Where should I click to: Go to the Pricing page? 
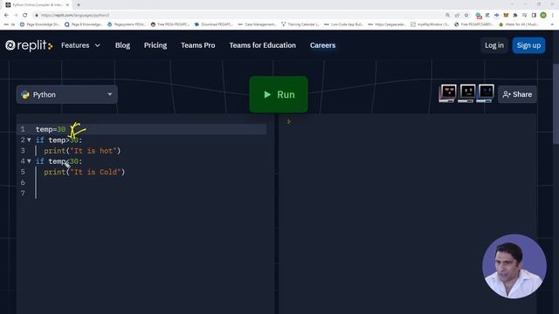click(x=155, y=45)
